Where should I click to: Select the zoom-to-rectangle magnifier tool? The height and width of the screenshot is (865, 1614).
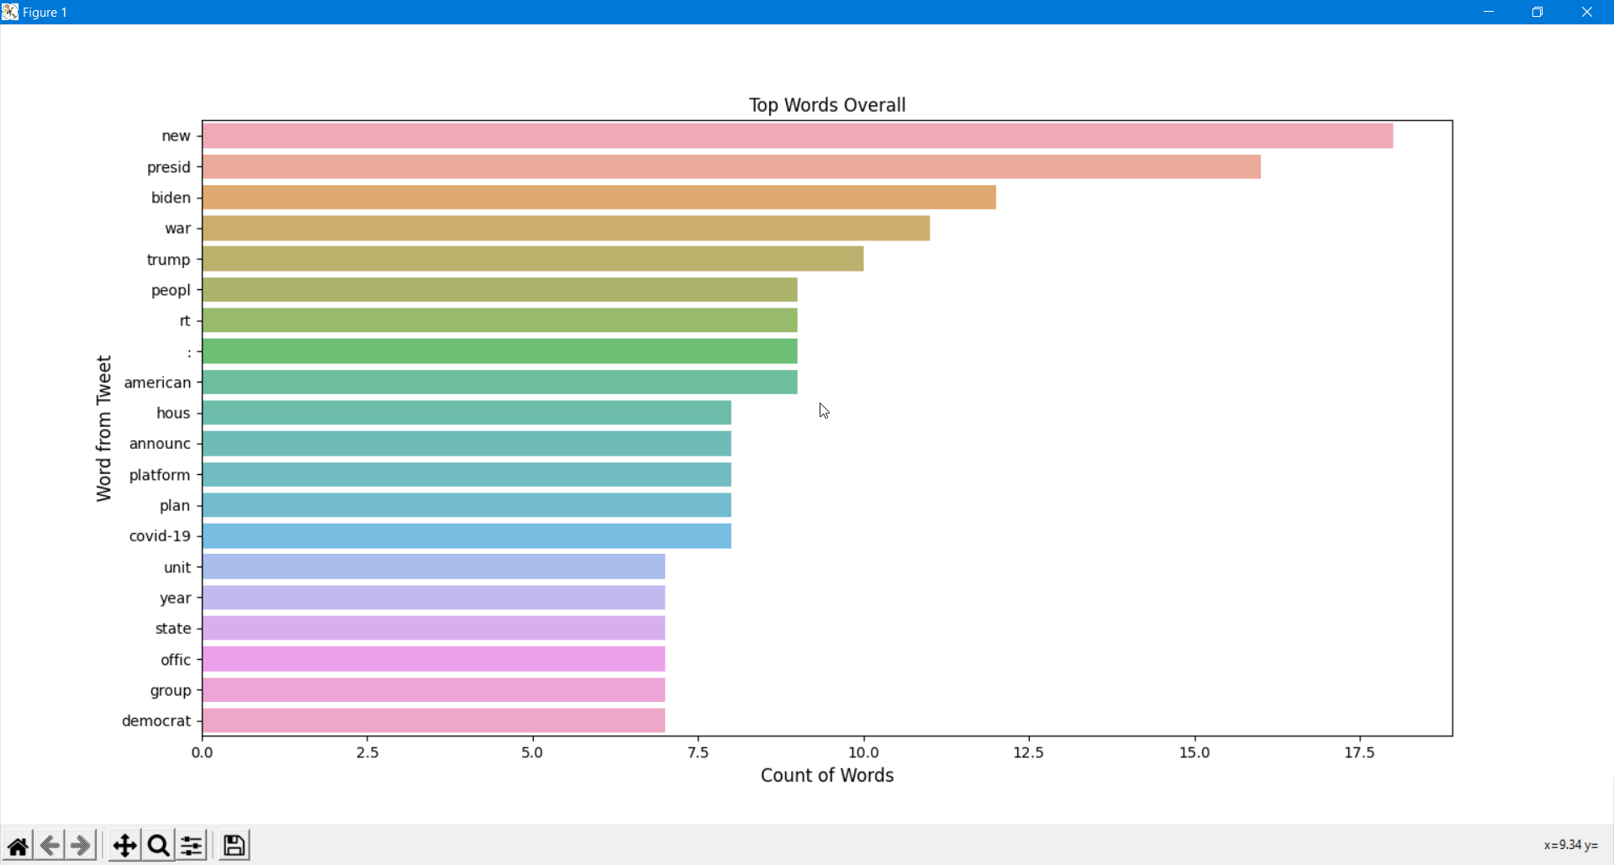pos(158,845)
